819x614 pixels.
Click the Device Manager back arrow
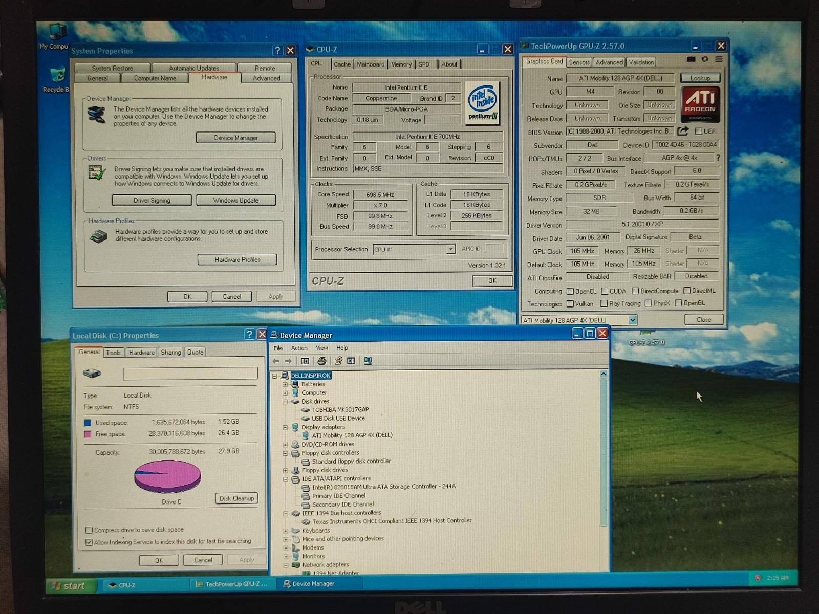pyautogui.click(x=276, y=361)
